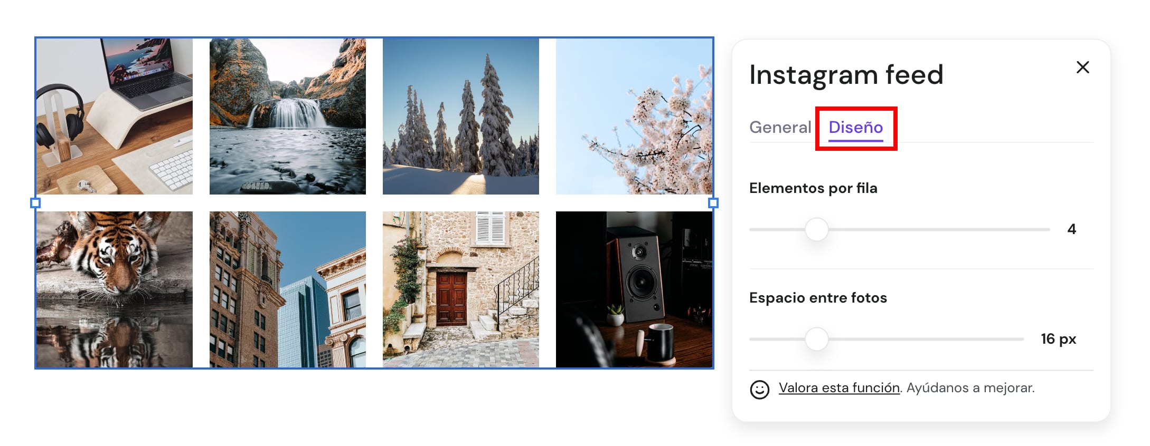This screenshot has height=446, width=1150.
Task: Click the right resize handle of feed
Action: click(713, 203)
